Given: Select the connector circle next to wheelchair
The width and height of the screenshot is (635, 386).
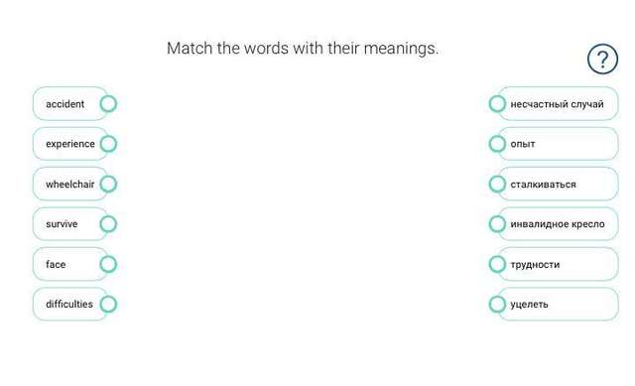Looking at the screenshot, I should pyautogui.click(x=108, y=184).
